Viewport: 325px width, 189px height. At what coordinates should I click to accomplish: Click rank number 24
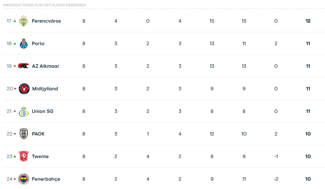pos(9,179)
